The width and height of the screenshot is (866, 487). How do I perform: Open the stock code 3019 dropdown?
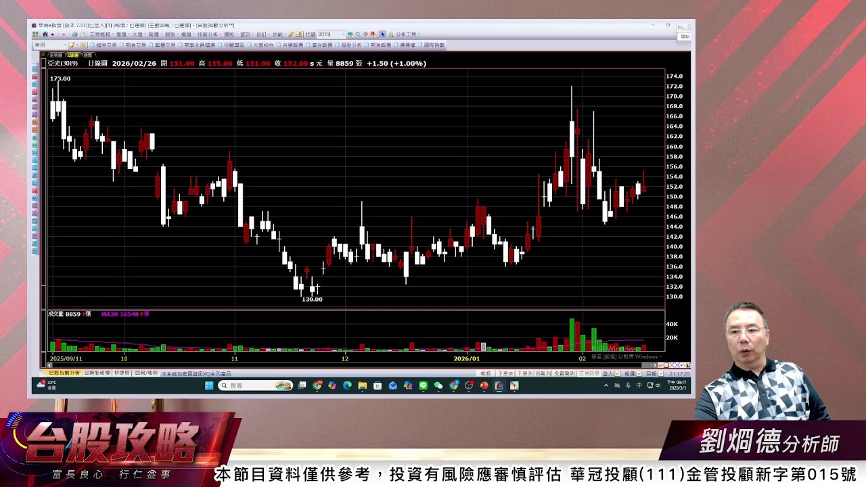(x=344, y=34)
